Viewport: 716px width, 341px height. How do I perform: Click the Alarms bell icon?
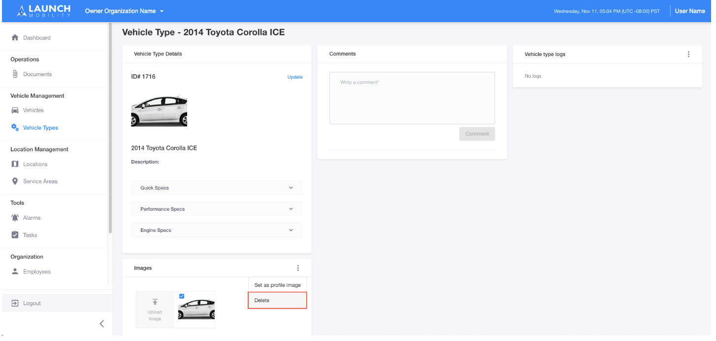(15, 217)
